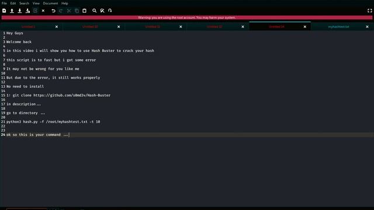
Task: Click the 'Welcome back' line
Action: coord(19,42)
